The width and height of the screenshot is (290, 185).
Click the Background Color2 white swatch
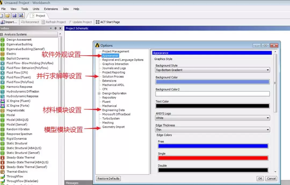tap(212, 94)
